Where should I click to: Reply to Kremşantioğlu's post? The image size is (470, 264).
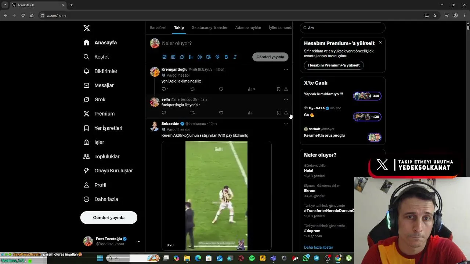164,89
